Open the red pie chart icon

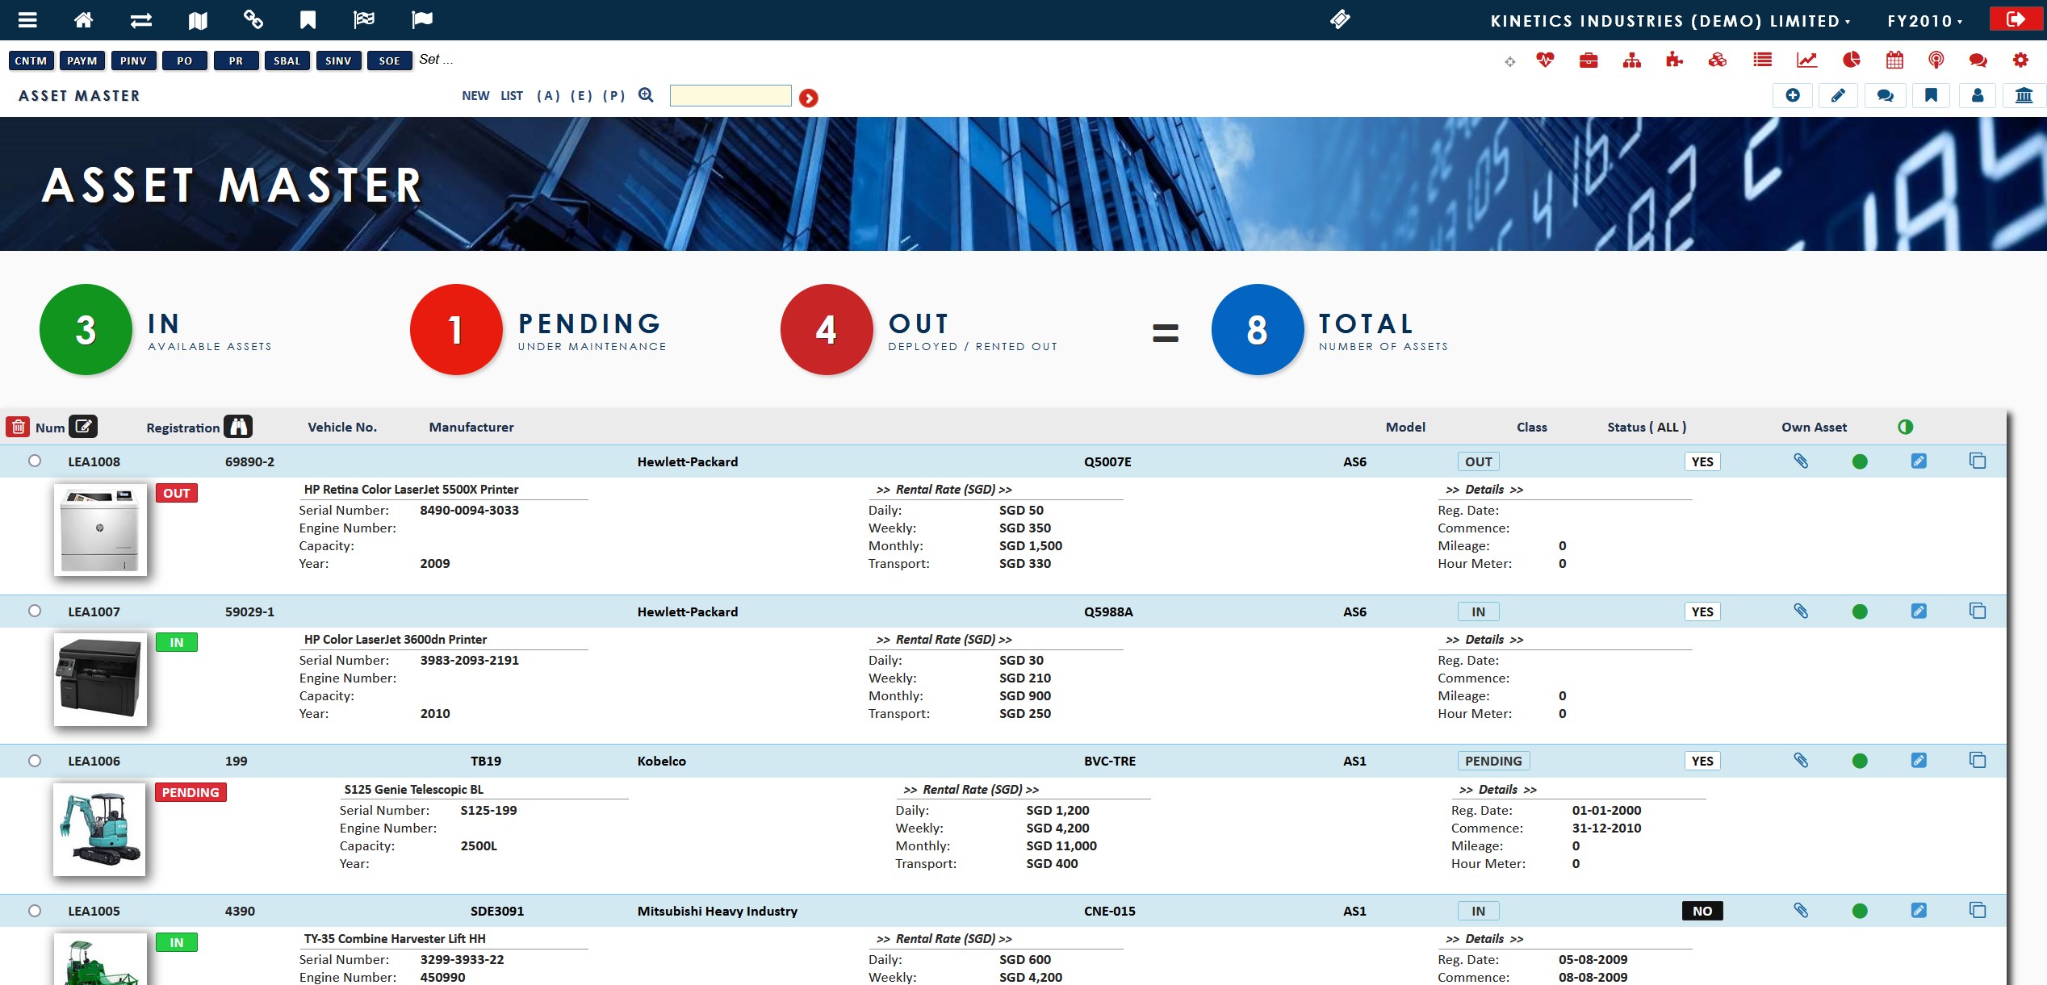[x=1851, y=60]
